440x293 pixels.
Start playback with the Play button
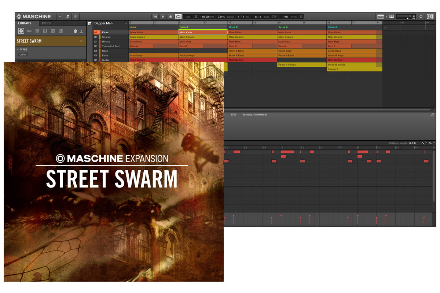click(x=163, y=17)
